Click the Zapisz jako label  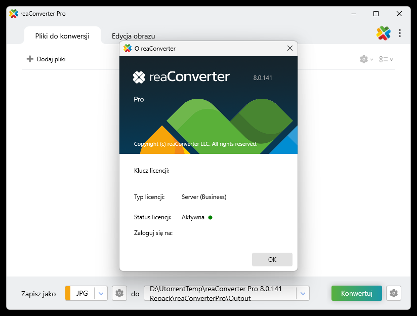38,294
